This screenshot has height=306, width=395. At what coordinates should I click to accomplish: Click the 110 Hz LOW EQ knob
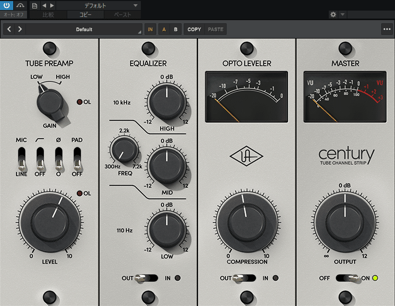click(166, 229)
